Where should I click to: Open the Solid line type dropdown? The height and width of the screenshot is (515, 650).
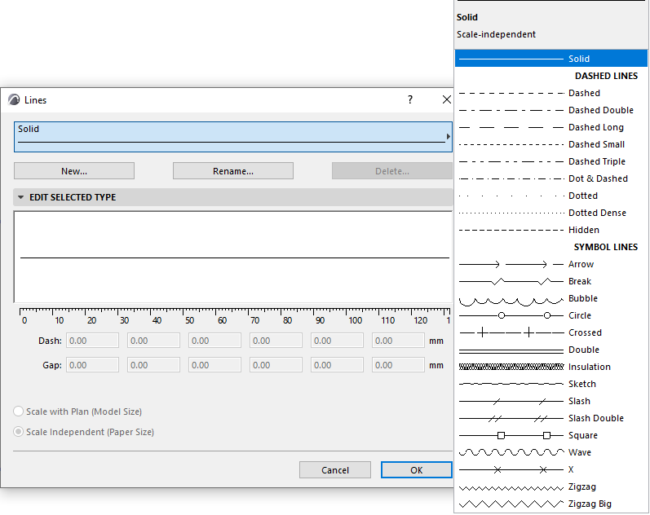coord(233,137)
